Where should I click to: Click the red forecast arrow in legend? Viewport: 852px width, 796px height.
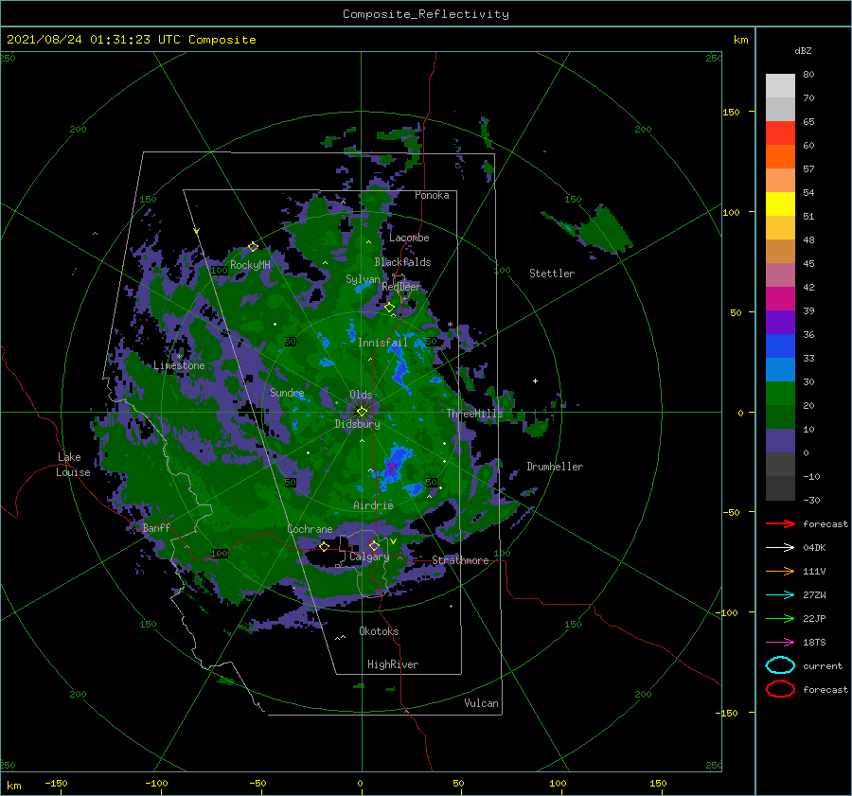coord(780,523)
